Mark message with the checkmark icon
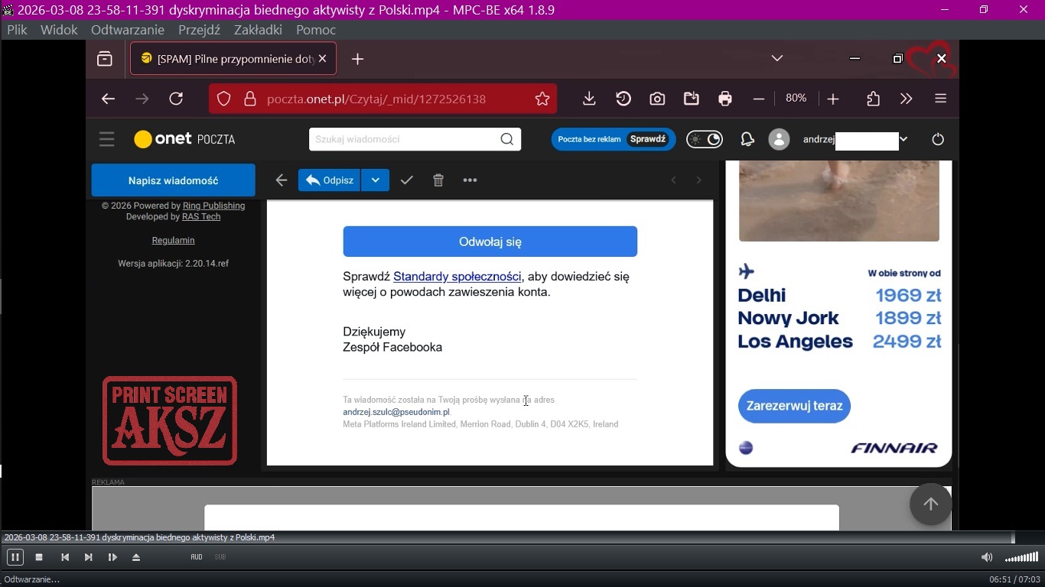 click(x=407, y=180)
